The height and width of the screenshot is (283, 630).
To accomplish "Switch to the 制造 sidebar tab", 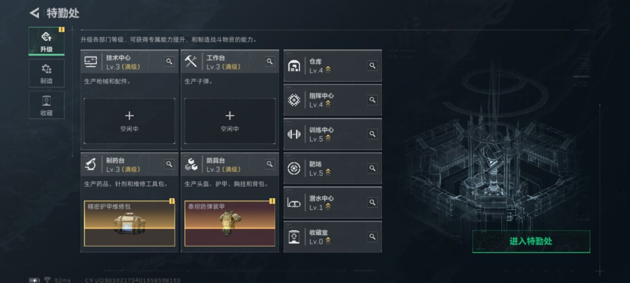I will pyautogui.click(x=46, y=73).
